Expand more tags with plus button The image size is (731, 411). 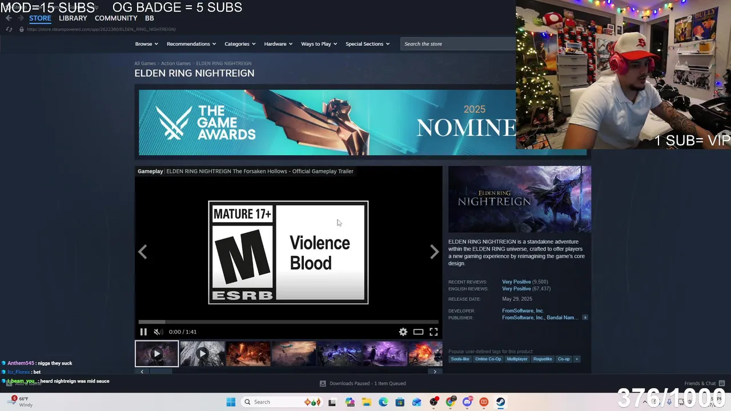point(577,359)
